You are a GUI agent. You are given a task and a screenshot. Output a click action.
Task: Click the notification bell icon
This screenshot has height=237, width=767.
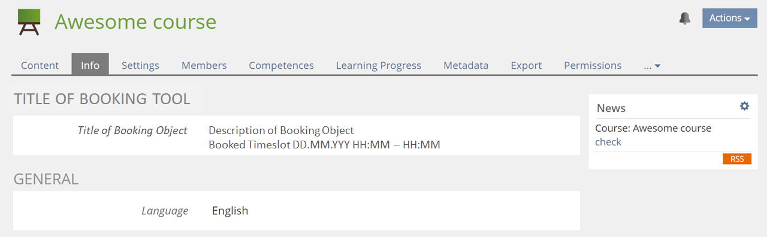(x=685, y=19)
